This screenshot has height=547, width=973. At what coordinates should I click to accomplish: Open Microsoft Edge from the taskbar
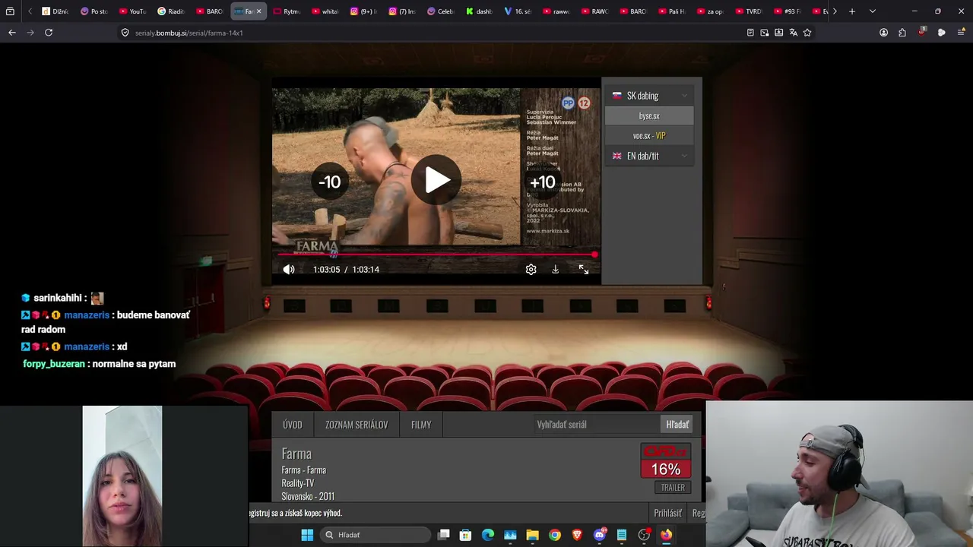tap(488, 535)
